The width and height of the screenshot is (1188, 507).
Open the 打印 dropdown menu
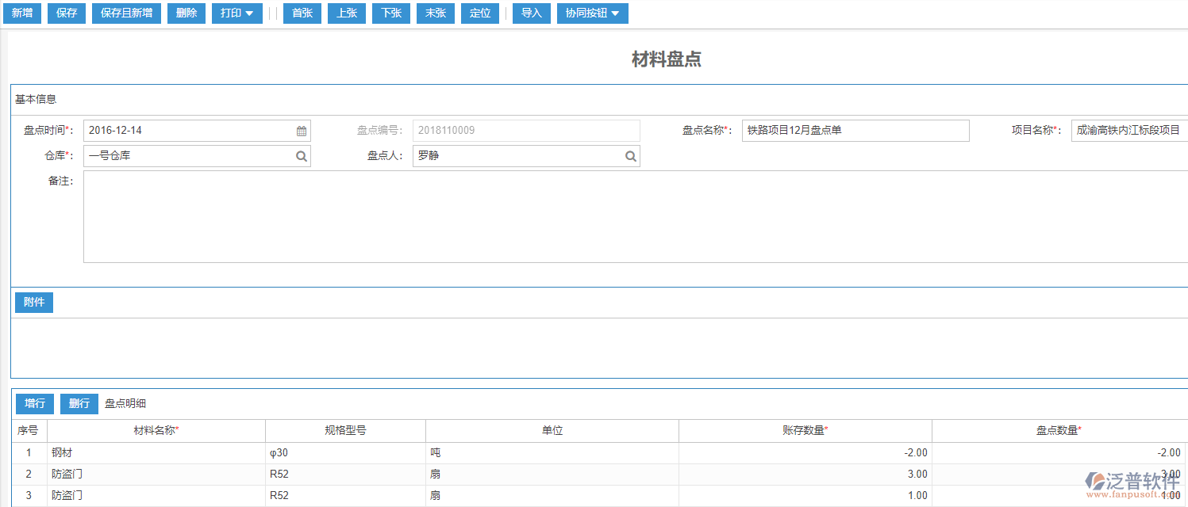tap(236, 13)
